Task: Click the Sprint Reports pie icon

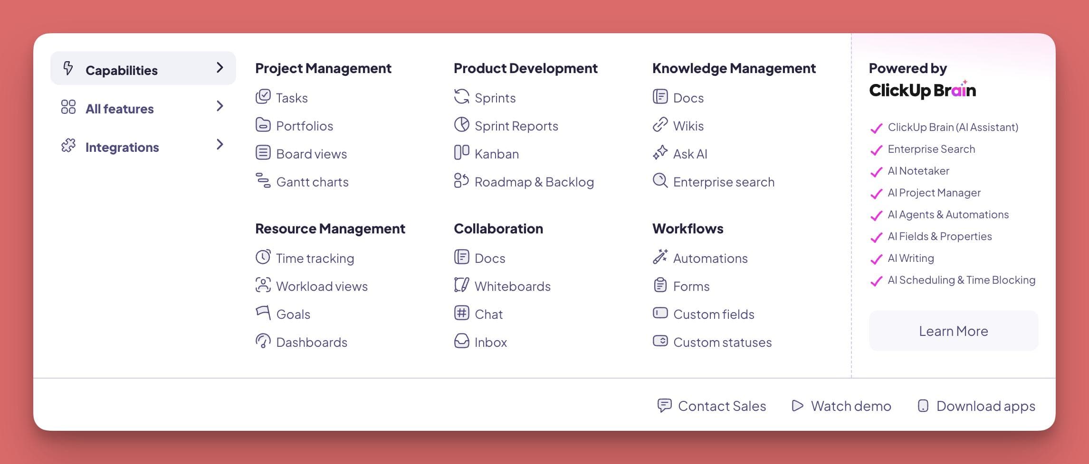Action: 461,125
